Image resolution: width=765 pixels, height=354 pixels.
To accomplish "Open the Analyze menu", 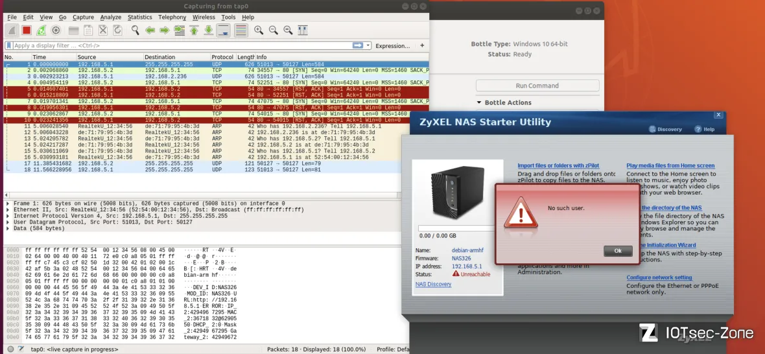I will [111, 17].
